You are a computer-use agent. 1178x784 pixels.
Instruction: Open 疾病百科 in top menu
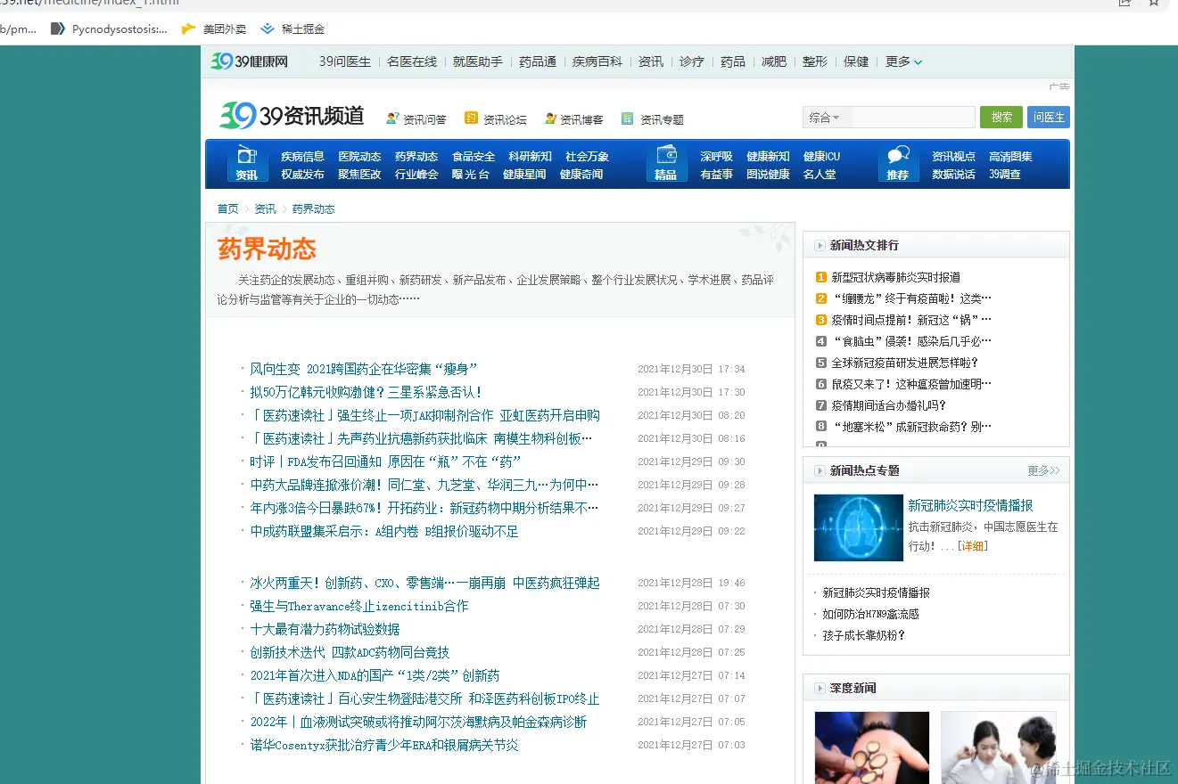coord(597,61)
